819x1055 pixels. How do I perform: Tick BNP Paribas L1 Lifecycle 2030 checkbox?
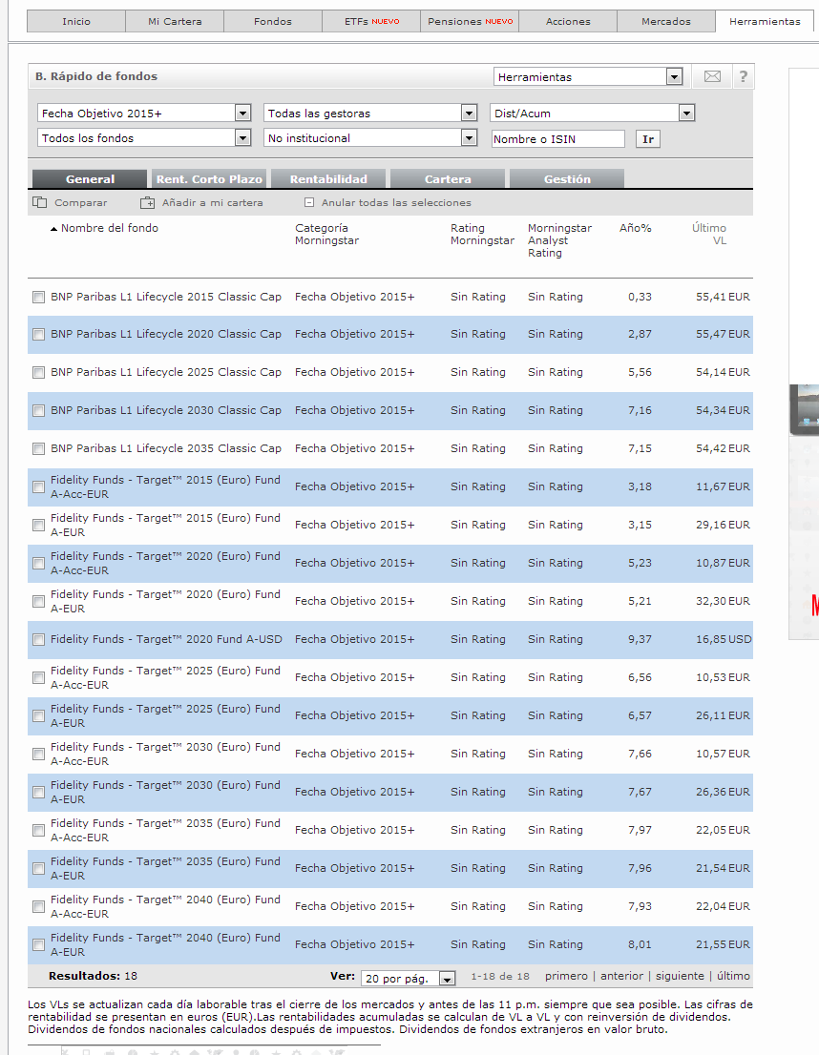pyautogui.click(x=38, y=410)
